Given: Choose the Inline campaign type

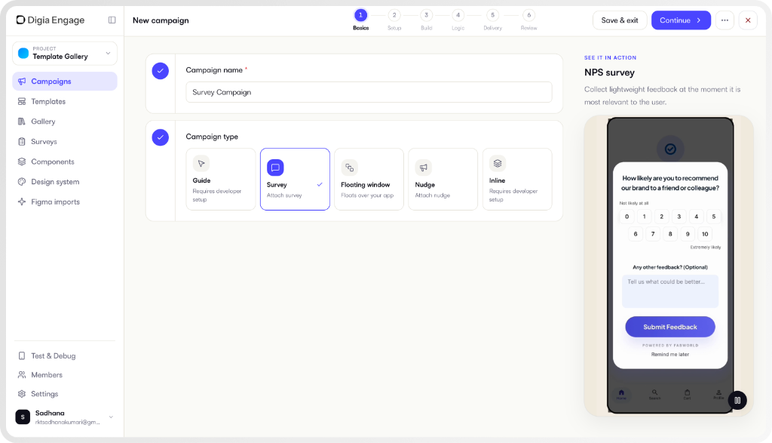Looking at the screenshot, I should tap(517, 180).
